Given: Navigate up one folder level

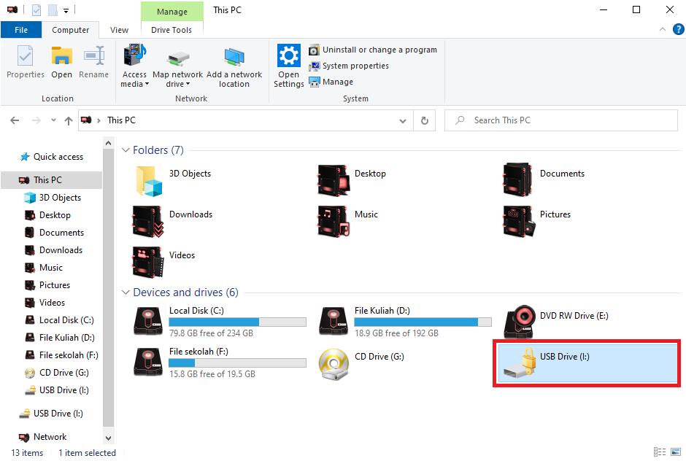Looking at the screenshot, I should (x=68, y=120).
